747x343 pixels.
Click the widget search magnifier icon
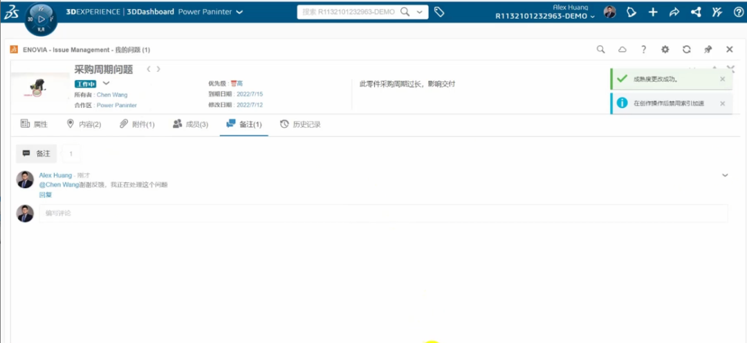(x=601, y=49)
